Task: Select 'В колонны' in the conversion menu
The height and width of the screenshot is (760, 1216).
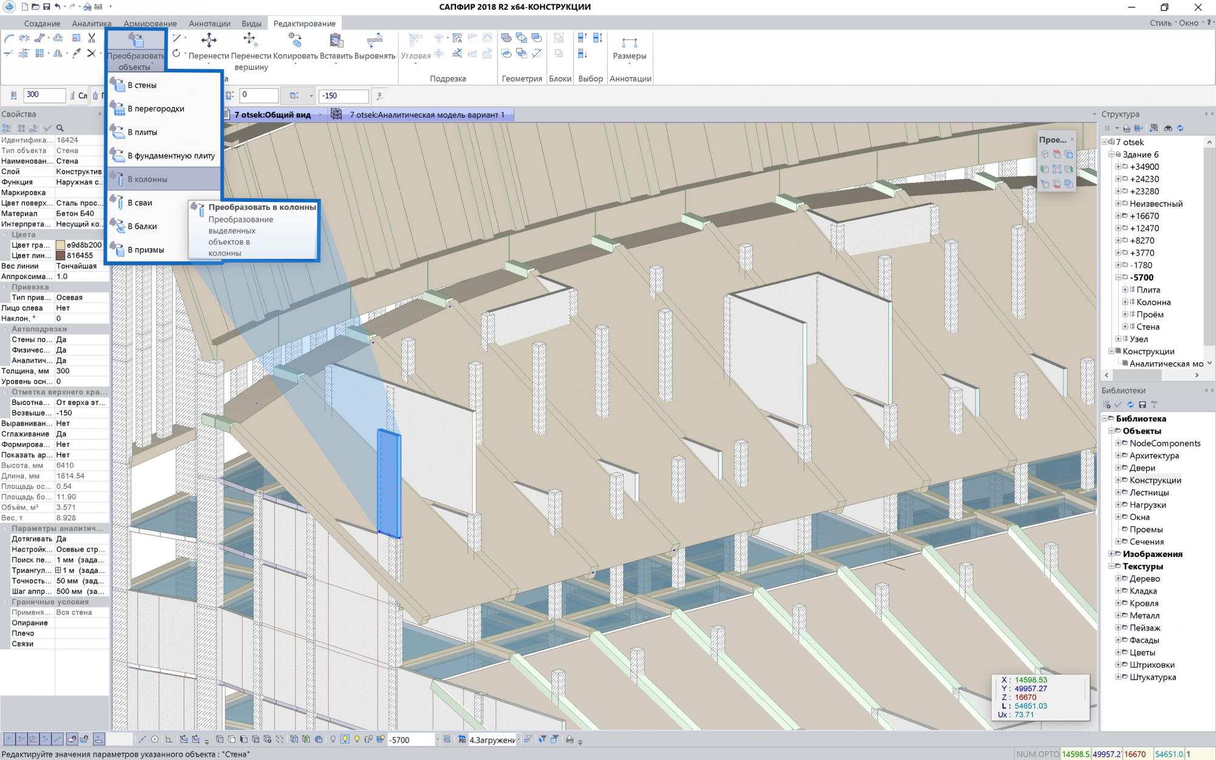Action: tap(147, 179)
